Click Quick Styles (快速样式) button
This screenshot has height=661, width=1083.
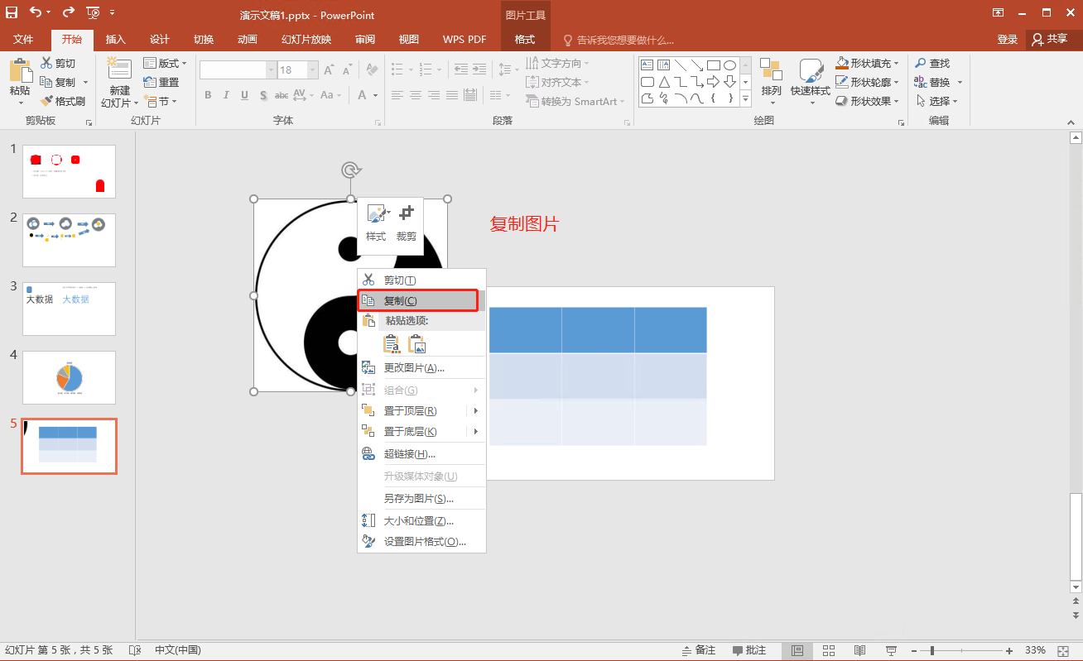(810, 80)
